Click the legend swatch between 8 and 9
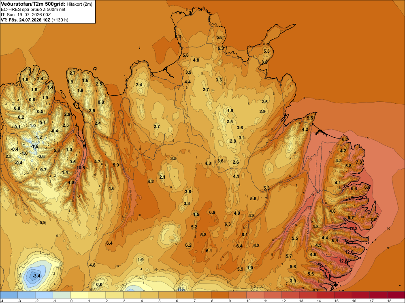This screenshot has width=405, height=303. 220,295
